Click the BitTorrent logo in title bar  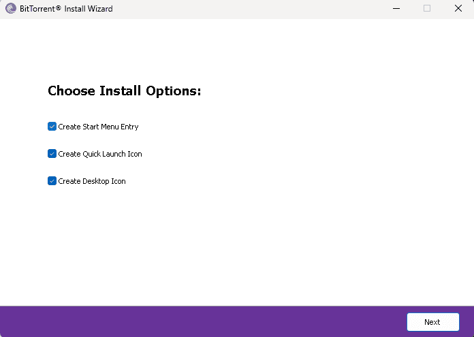10,9
